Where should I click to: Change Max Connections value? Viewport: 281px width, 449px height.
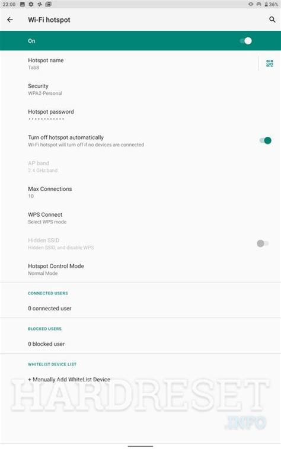(x=140, y=192)
